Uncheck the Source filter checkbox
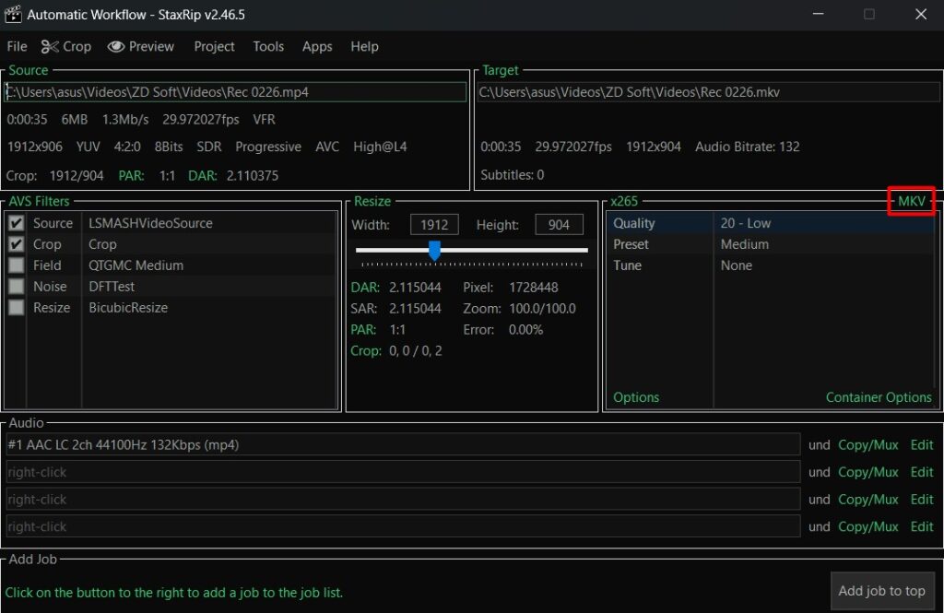Screen dimensions: 944x613 tap(17, 223)
